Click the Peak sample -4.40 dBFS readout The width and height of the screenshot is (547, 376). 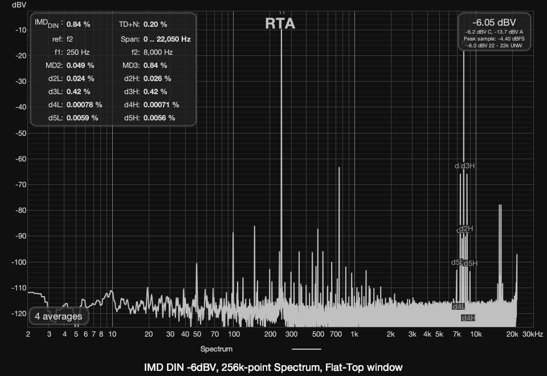click(x=493, y=38)
